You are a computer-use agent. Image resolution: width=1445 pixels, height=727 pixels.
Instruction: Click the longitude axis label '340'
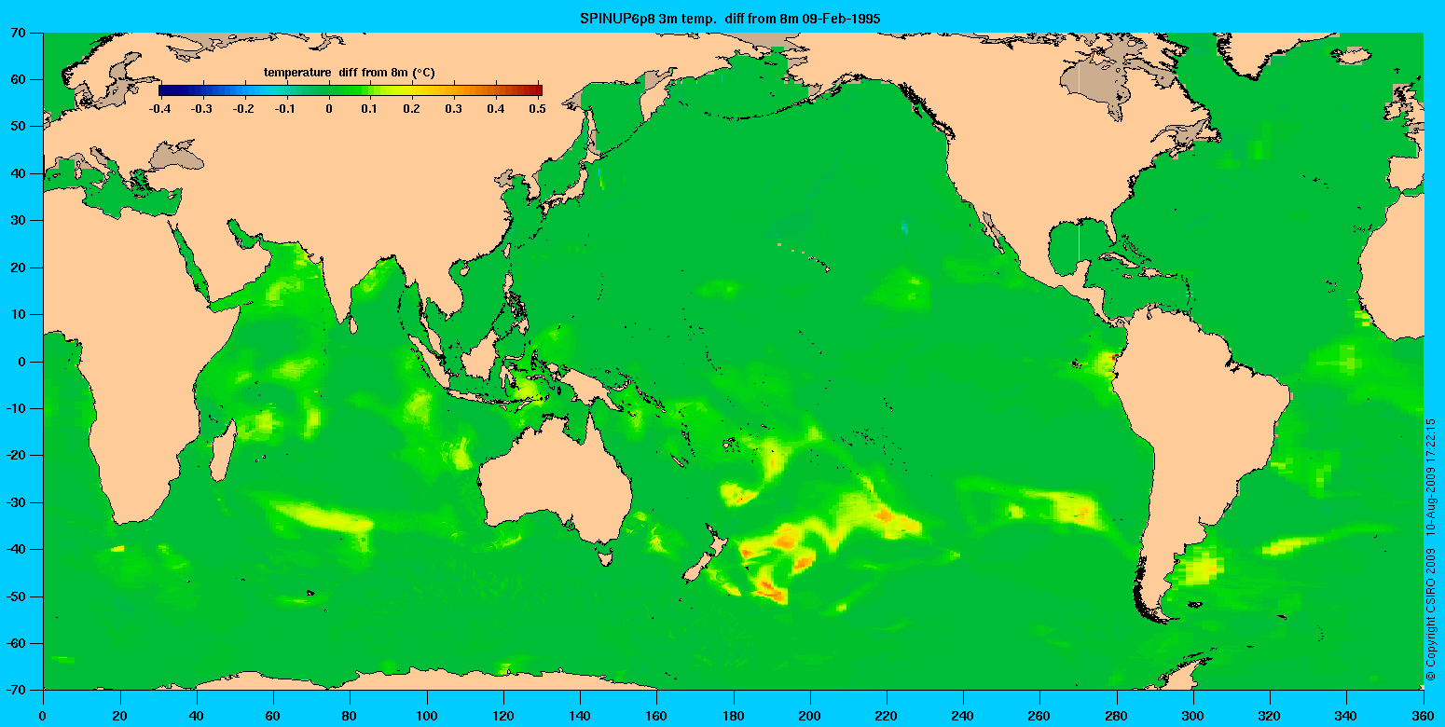(1346, 719)
